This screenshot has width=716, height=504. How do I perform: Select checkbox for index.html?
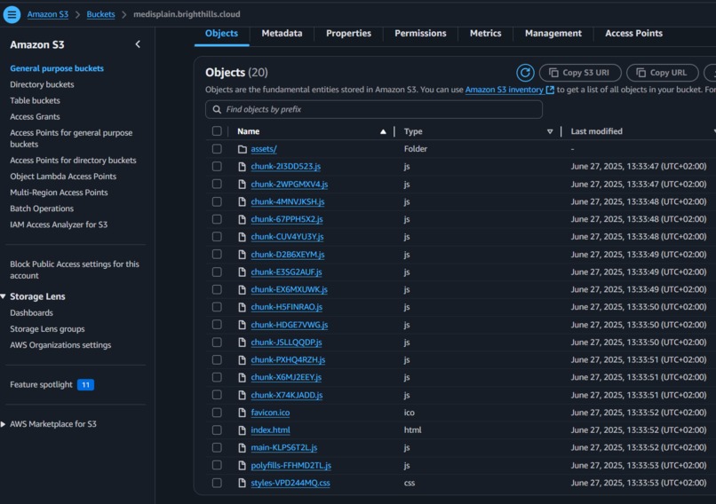point(217,430)
